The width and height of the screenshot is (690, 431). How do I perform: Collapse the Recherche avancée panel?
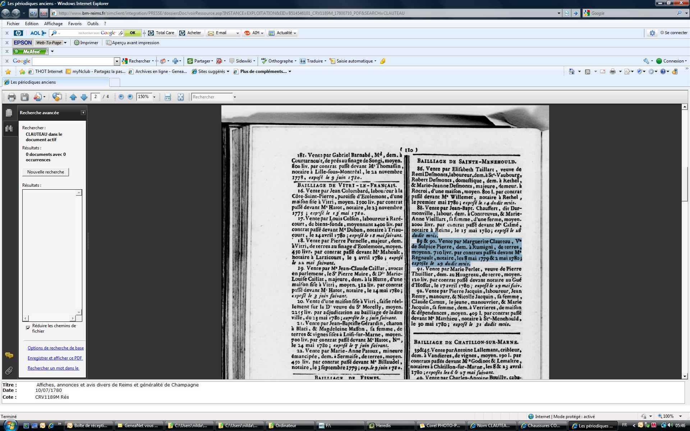(x=83, y=113)
